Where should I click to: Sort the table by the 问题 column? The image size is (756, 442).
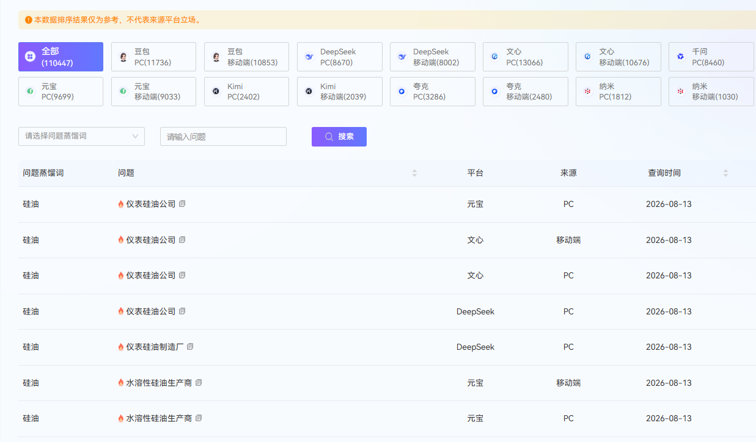click(x=414, y=173)
